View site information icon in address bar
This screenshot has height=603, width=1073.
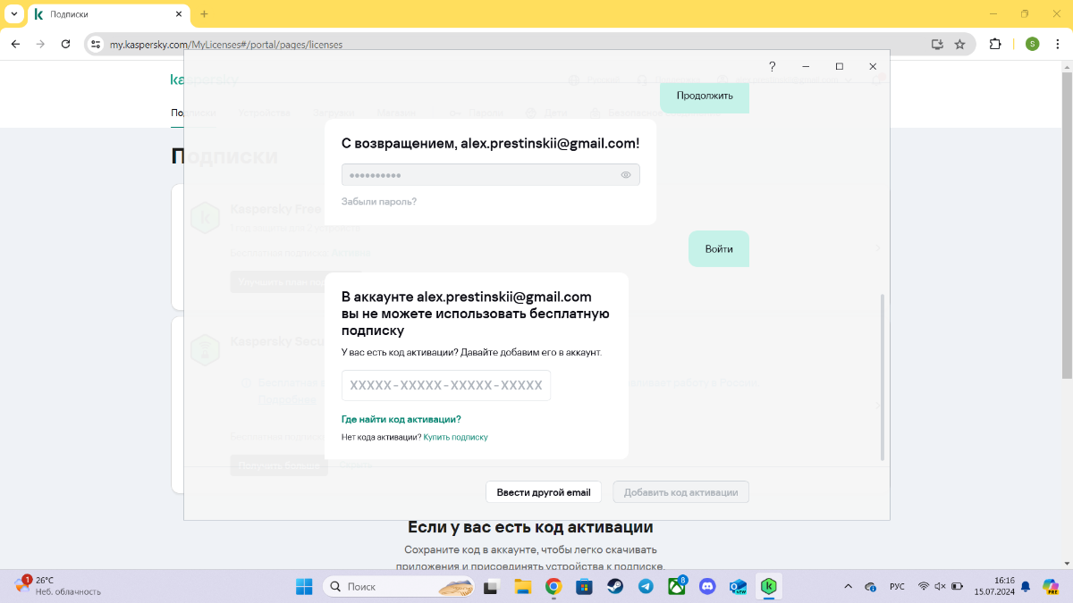(97, 44)
